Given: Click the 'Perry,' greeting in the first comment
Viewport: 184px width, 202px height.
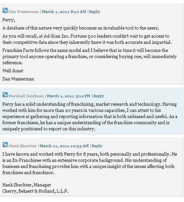Looking at the screenshot, I should pos(9,20).
